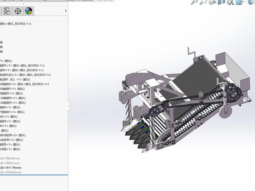Click the Previous View icon
Image resolution: width=255 pixels, height=191 pixels.
pos(212,2)
